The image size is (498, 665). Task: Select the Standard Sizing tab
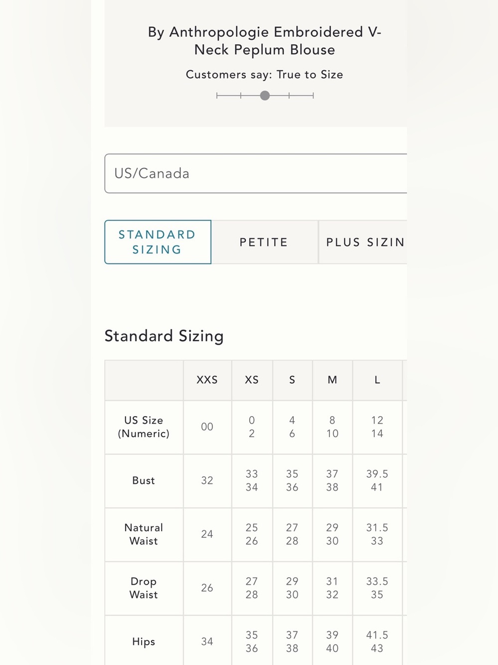(x=158, y=242)
